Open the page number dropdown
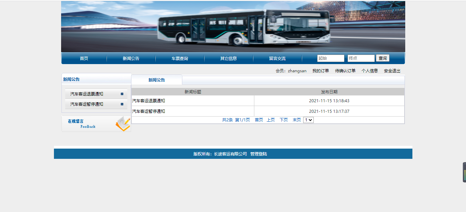 [x=308, y=120]
